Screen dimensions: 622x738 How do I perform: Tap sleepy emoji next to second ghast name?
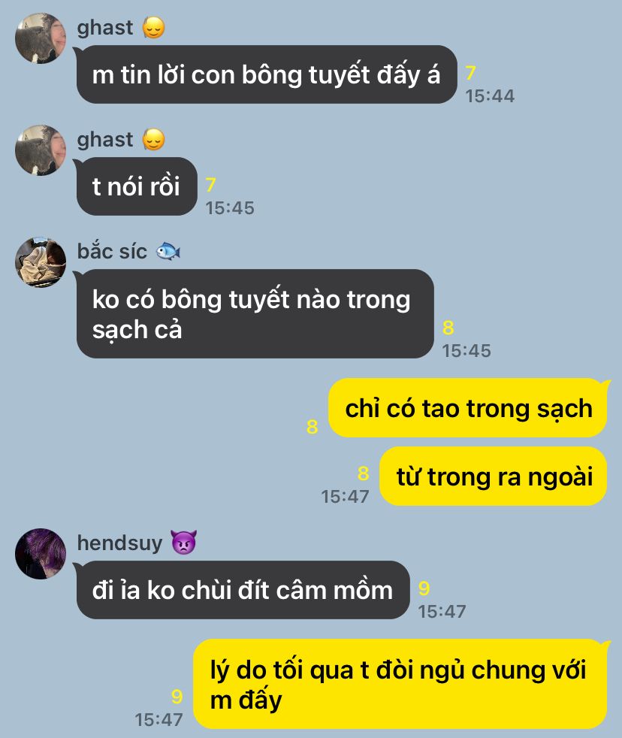(x=153, y=140)
